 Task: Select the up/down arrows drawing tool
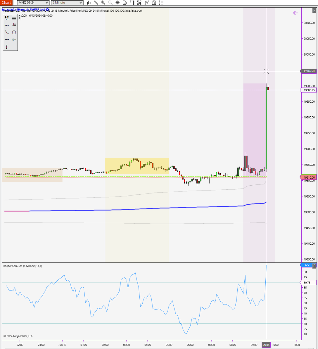click(7, 18)
